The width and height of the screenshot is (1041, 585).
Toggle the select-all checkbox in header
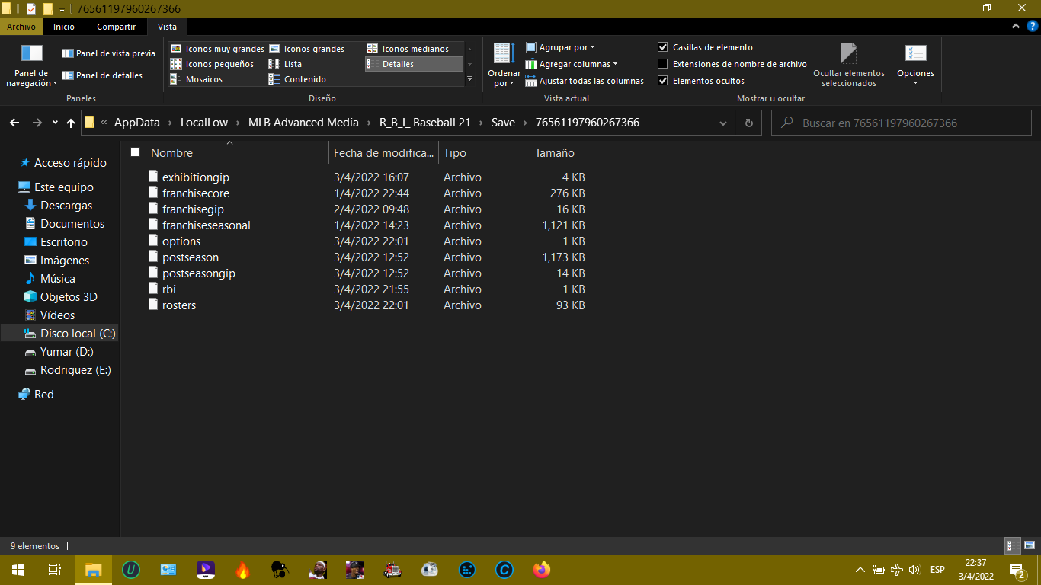click(x=136, y=152)
